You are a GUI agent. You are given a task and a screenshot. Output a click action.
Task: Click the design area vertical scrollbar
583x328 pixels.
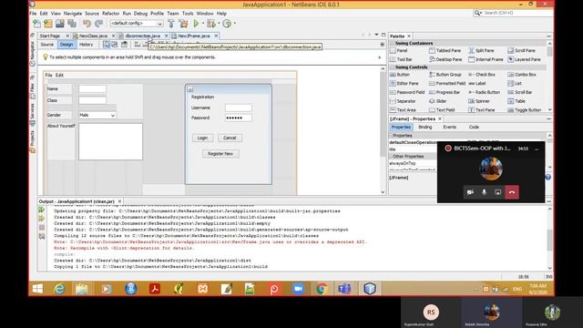pos(383,130)
